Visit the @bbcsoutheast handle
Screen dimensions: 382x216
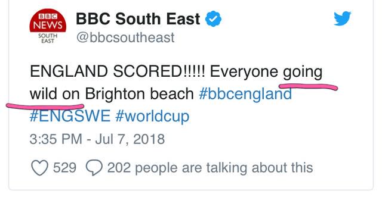coord(125,37)
